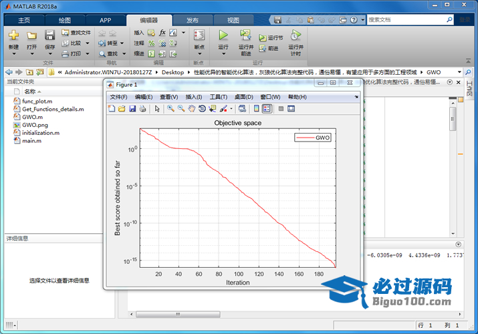Select the Data Cursor tool
This screenshot has height=334, width=478.
[x=213, y=109]
